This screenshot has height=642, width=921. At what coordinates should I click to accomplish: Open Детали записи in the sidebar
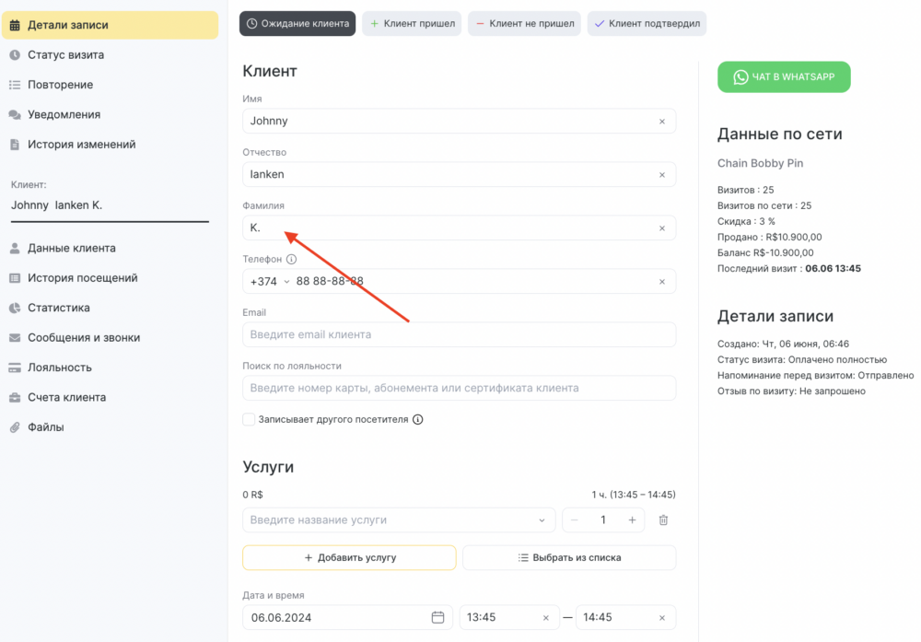(x=110, y=25)
